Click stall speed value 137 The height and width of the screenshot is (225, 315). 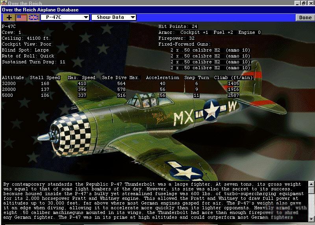[x=45, y=89]
